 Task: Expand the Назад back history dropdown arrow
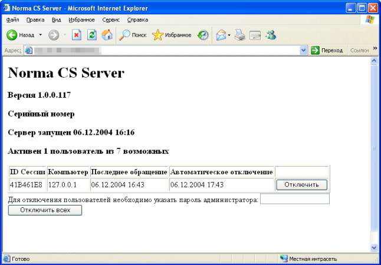(41, 35)
